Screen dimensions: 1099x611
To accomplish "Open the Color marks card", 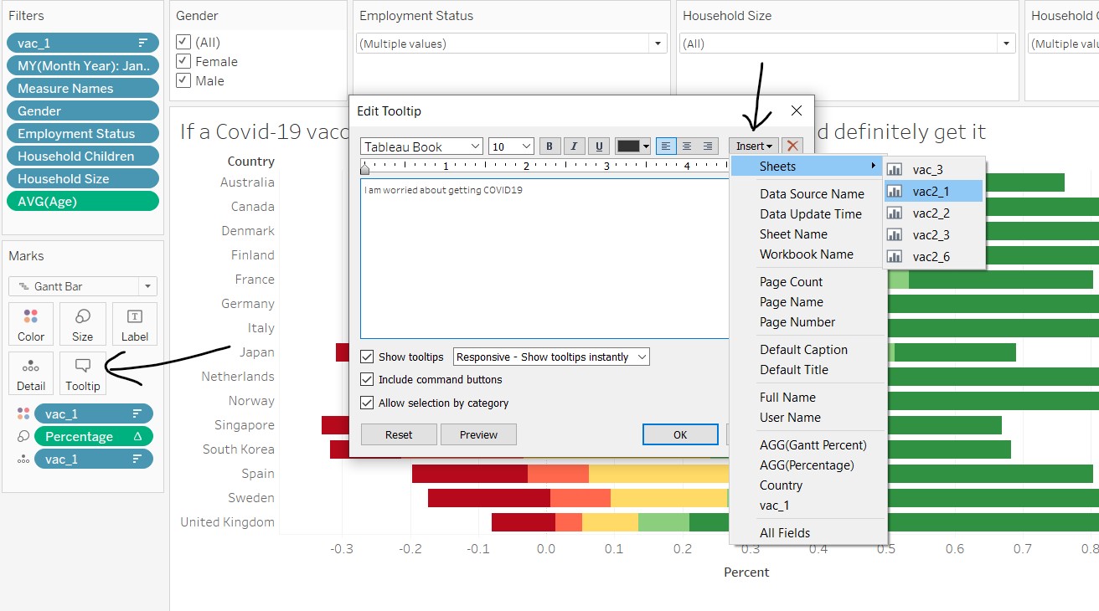I will (x=31, y=324).
